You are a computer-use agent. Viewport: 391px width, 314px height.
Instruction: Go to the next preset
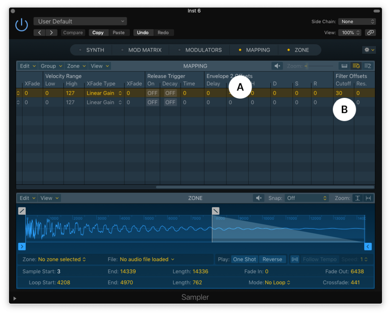pos(52,33)
